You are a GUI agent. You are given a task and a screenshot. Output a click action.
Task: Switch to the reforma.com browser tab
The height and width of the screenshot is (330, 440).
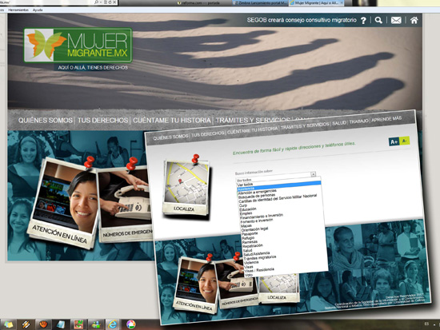[199, 3]
